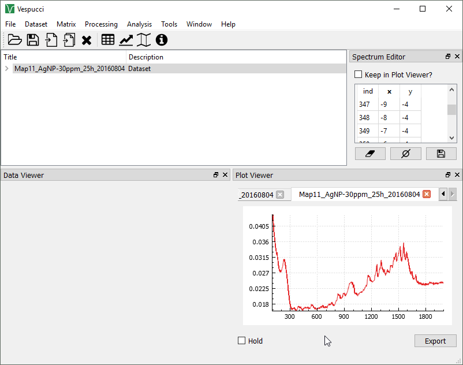Click the black X remove icon in toolbar
This screenshot has width=463, height=365.
point(87,40)
